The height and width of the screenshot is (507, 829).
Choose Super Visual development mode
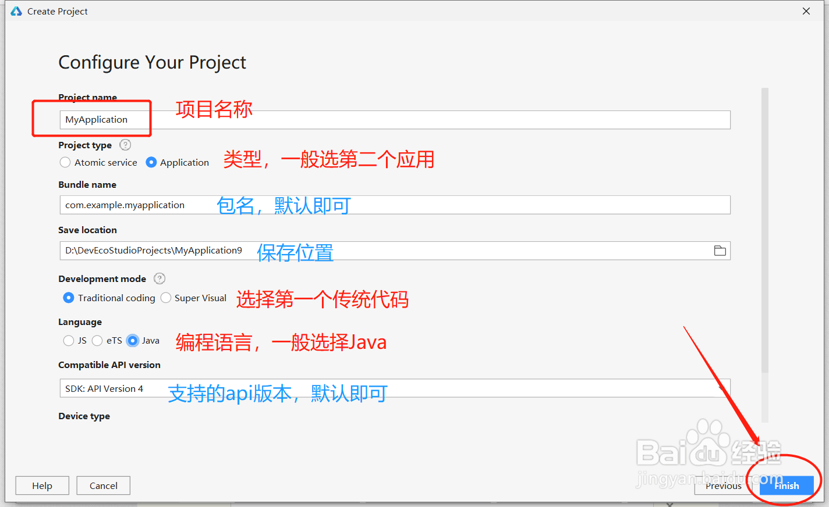(x=166, y=298)
